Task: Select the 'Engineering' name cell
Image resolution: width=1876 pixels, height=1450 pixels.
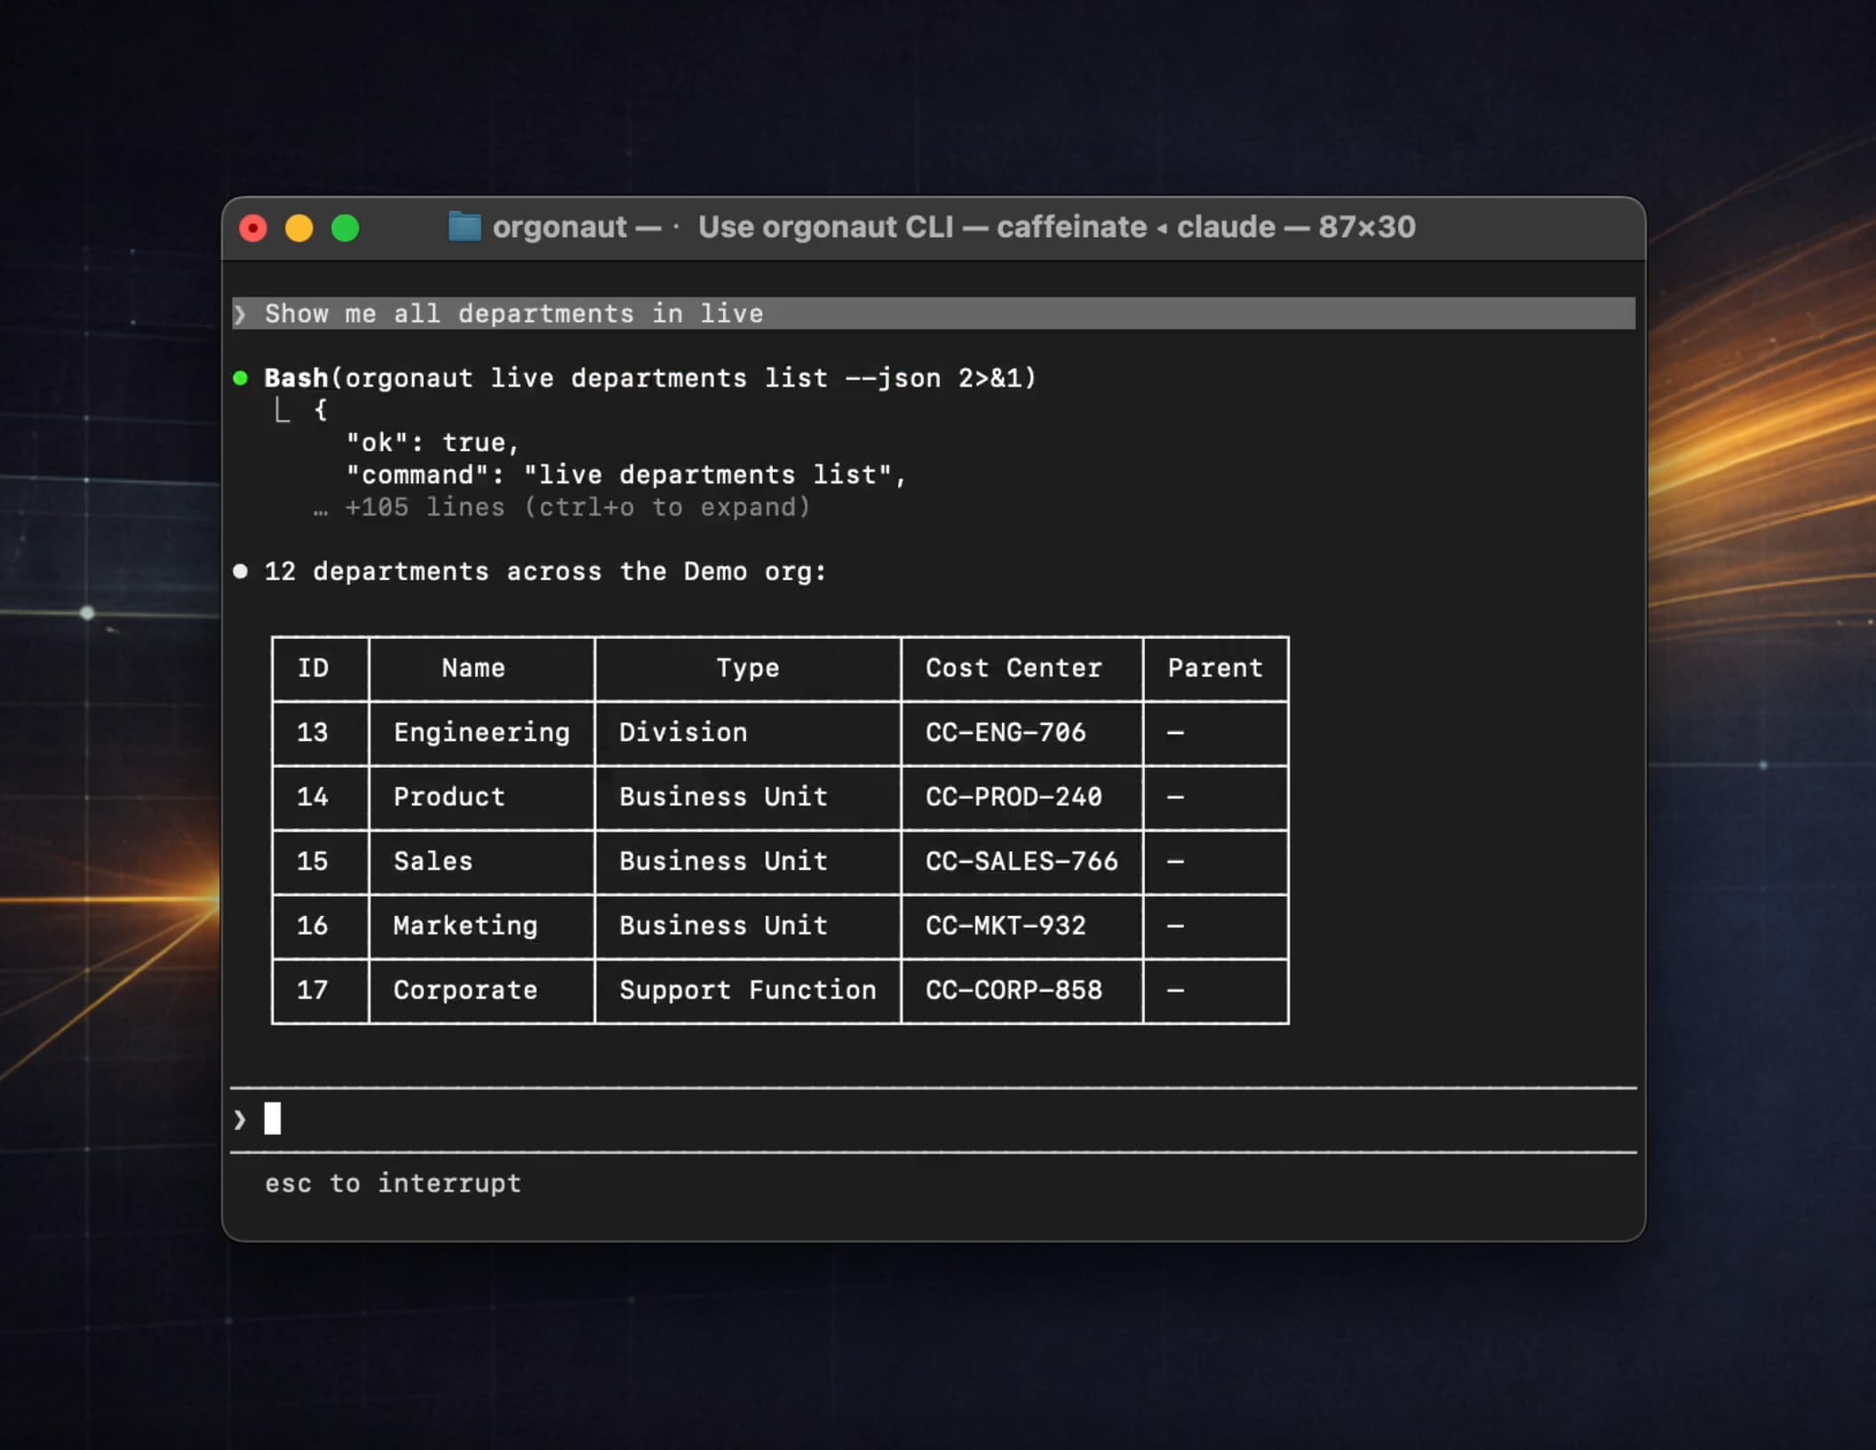Action: click(481, 733)
